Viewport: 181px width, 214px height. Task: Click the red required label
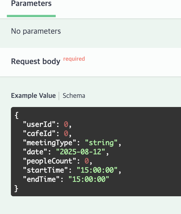pos(74,59)
